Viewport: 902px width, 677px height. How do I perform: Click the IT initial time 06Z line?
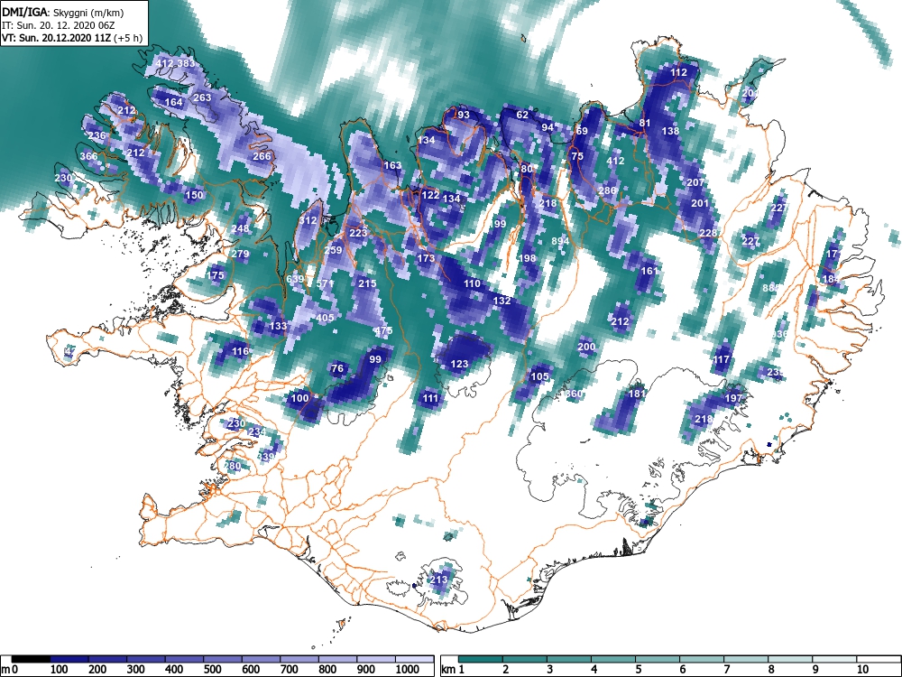click(x=58, y=25)
